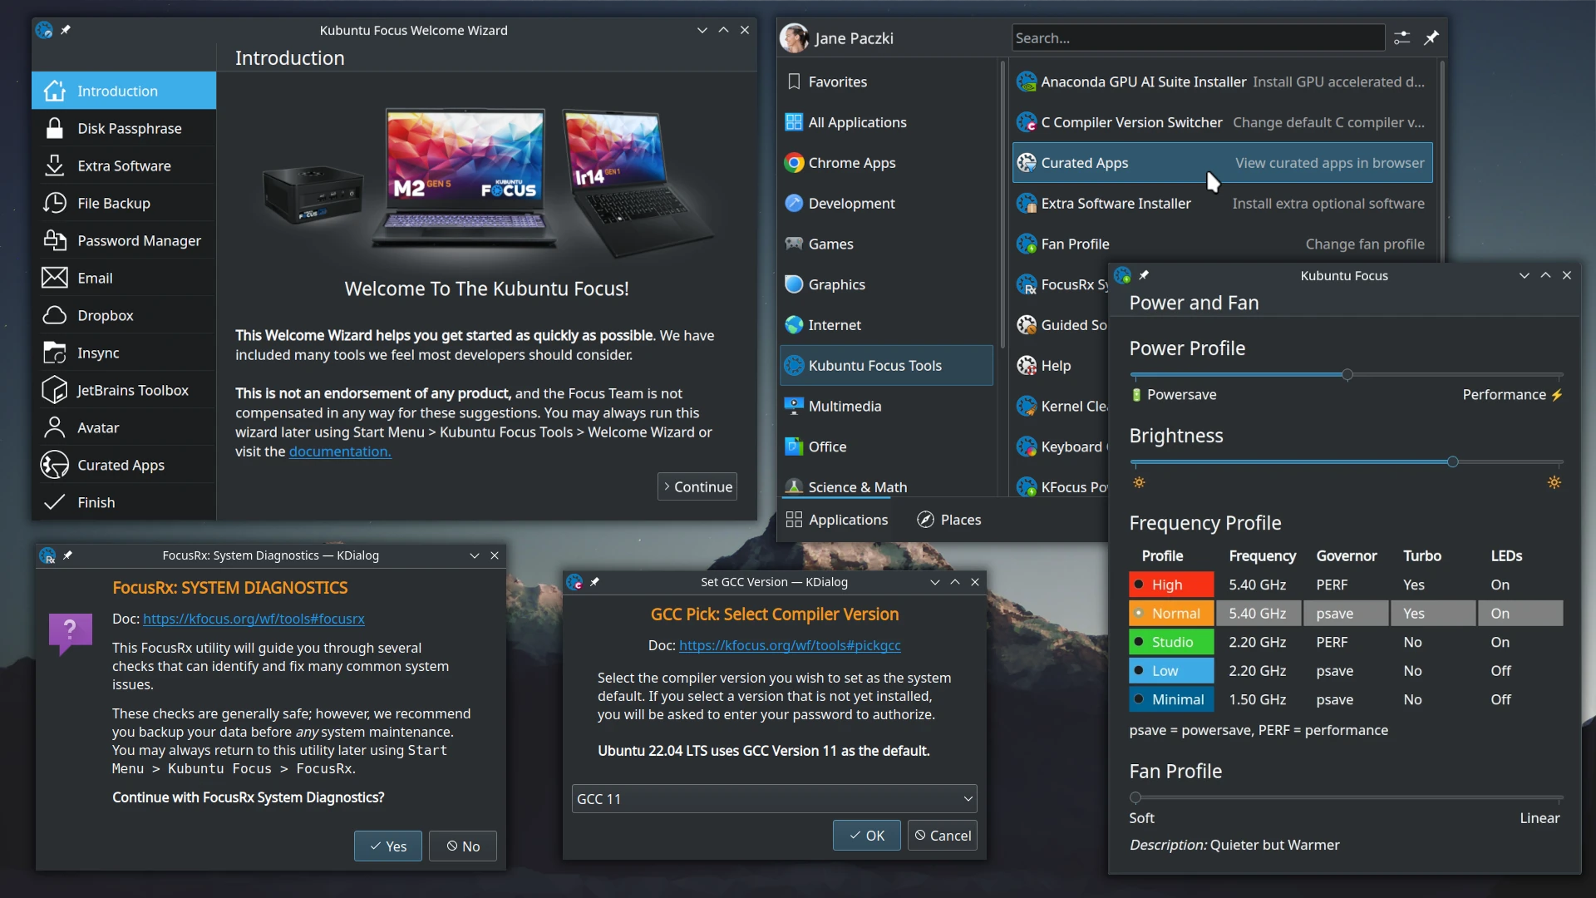Select Science & Math from app menu
This screenshot has height=898, width=1596.
tap(857, 486)
